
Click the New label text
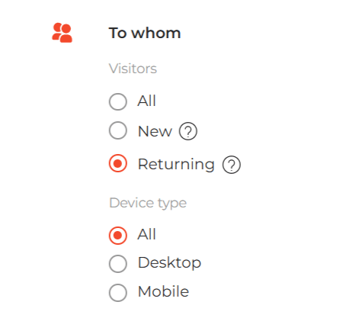(155, 131)
